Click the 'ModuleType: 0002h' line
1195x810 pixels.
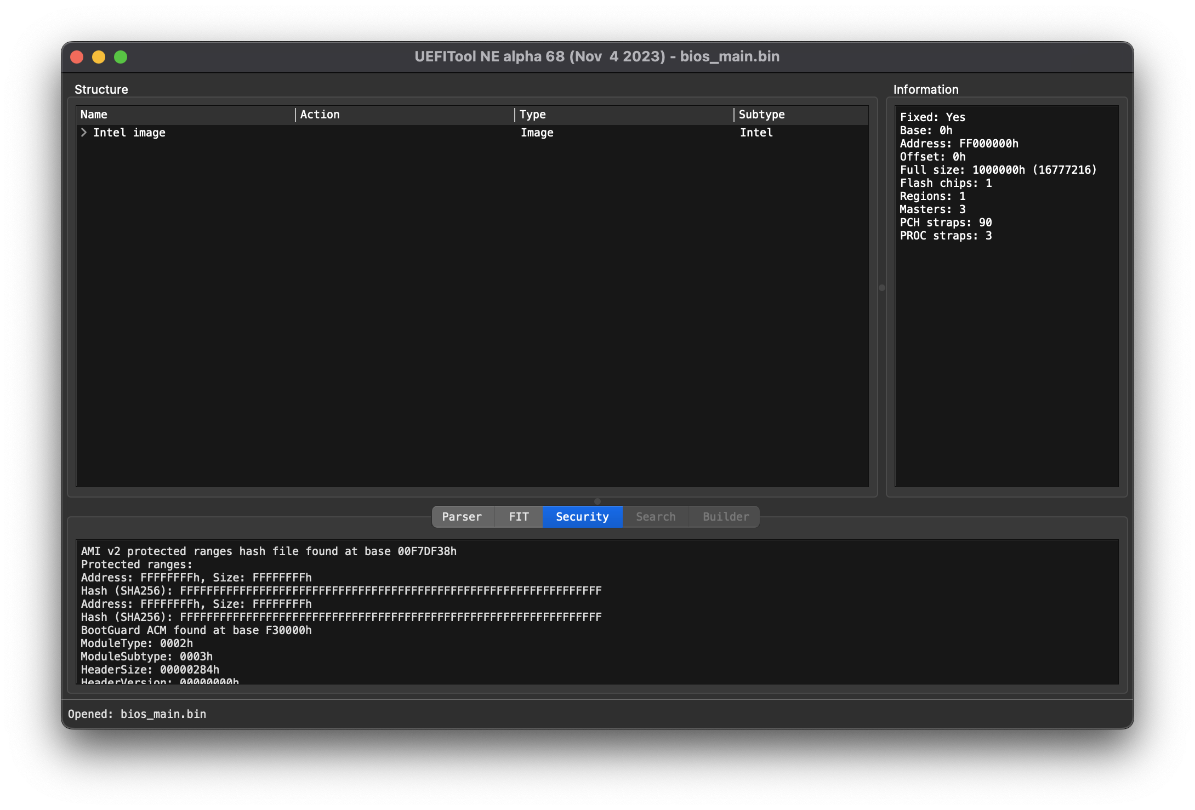click(136, 643)
